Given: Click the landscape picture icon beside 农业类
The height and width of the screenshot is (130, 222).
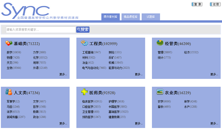Looking at the screenshot, I should [x=160, y=92].
